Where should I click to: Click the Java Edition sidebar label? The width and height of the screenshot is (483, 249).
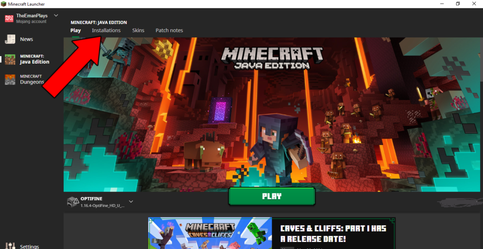pos(34,59)
